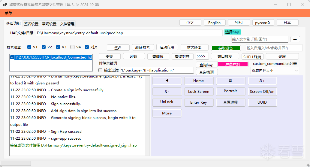Click the 验证签名 button

tap(143, 47)
